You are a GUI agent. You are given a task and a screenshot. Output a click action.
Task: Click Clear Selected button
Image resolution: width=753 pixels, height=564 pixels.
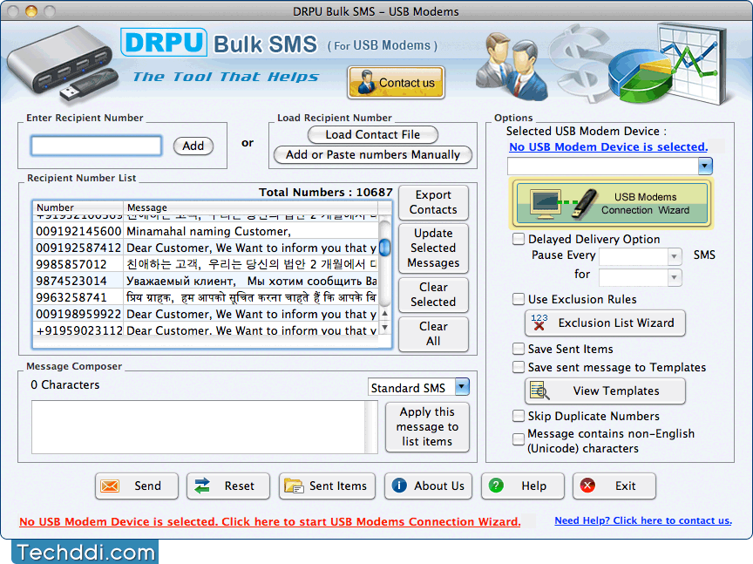(433, 295)
